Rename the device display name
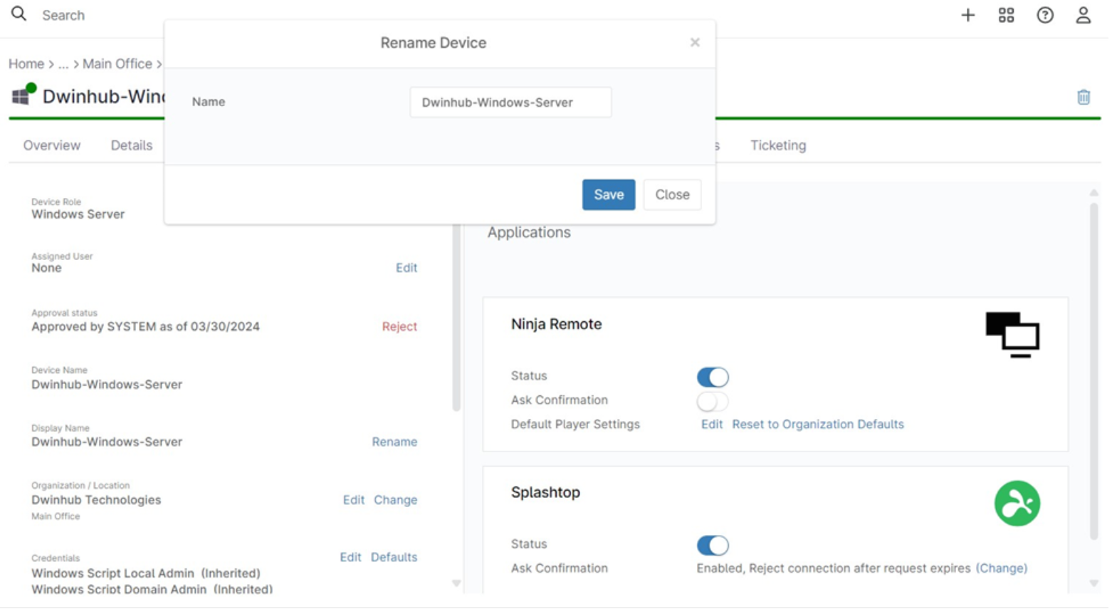Image resolution: width=1112 pixels, height=609 pixels. coord(394,442)
